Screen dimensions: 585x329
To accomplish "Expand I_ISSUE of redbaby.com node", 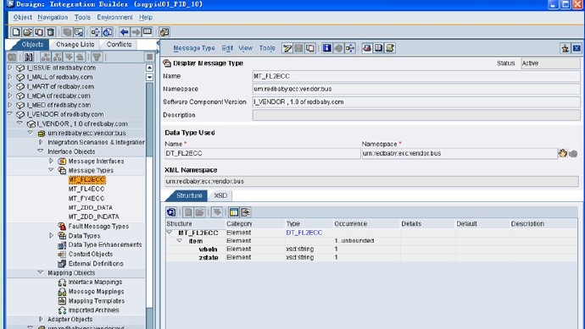I will (x=10, y=68).
